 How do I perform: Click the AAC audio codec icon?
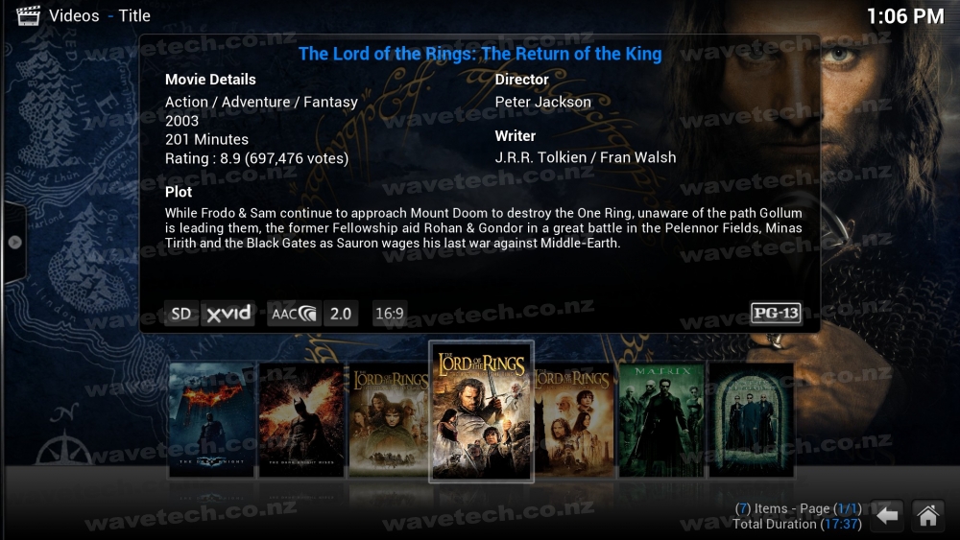[x=294, y=314]
